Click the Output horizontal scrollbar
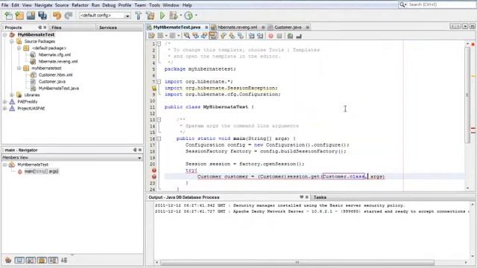Screen dimensions: 477x268 [297, 262]
